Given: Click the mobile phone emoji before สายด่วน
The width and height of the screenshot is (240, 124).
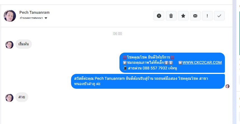Looking at the screenshot, I should (x=125, y=68).
